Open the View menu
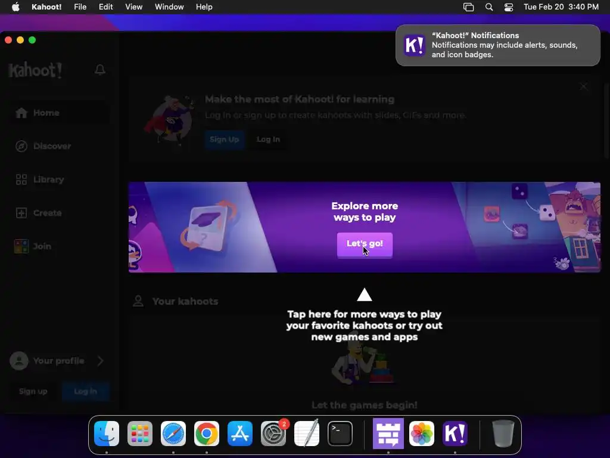610x458 pixels. coord(134,7)
